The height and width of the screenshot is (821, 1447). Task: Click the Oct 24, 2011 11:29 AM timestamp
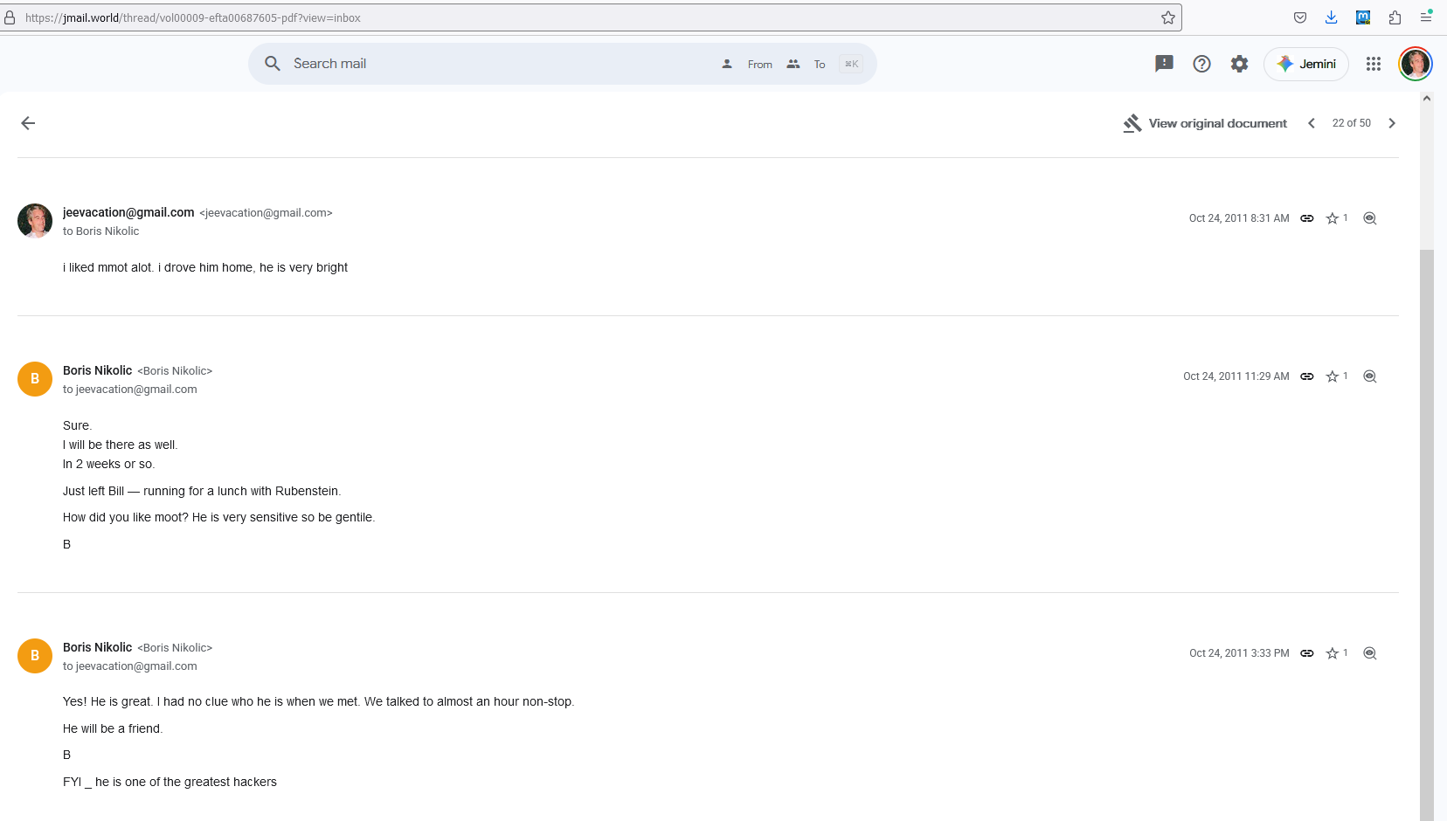point(1236,376)
